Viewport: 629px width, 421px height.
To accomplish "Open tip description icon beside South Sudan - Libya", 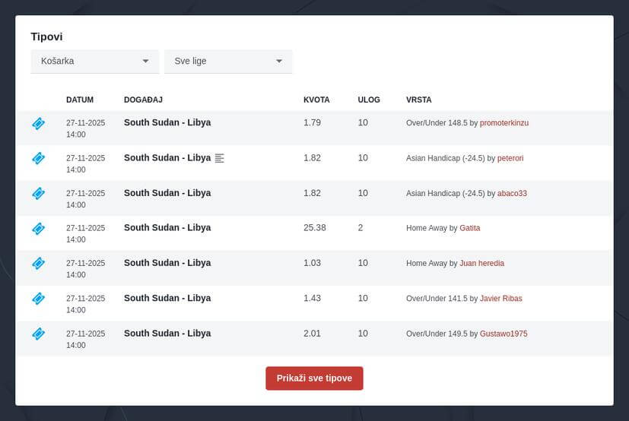I will coord(220,158).
